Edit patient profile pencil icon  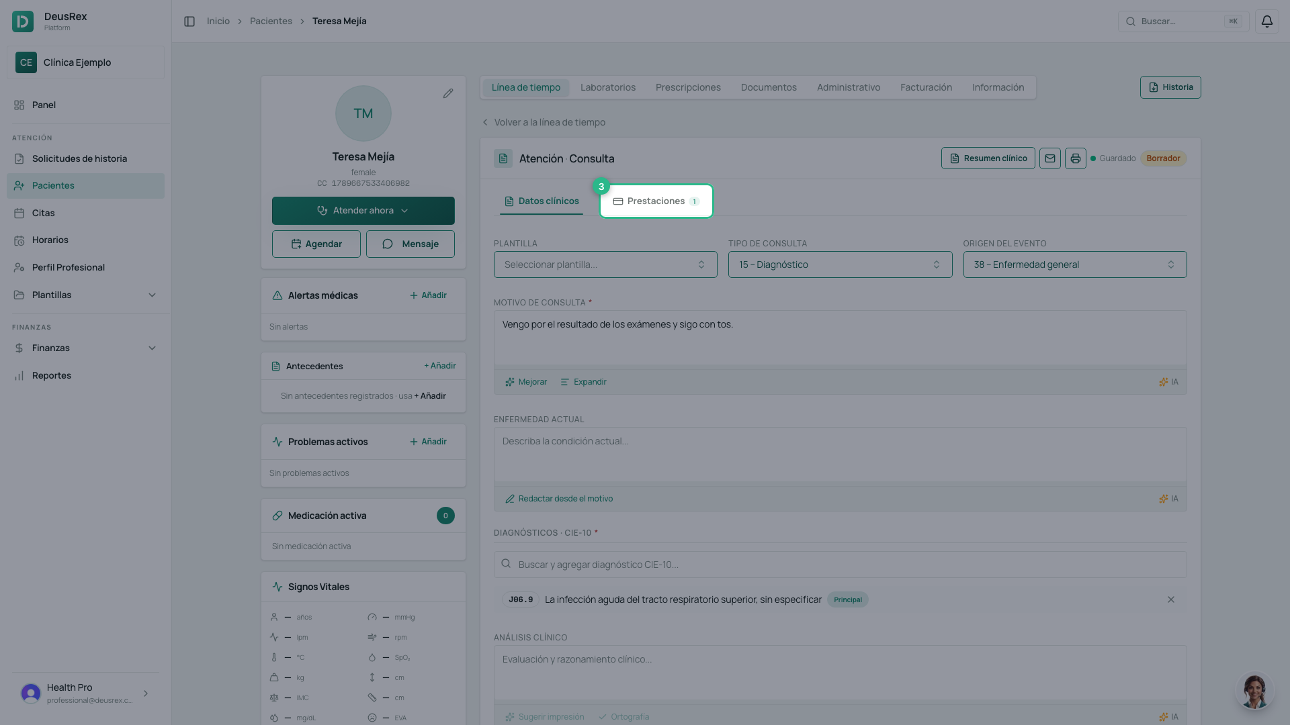point(448,93)
